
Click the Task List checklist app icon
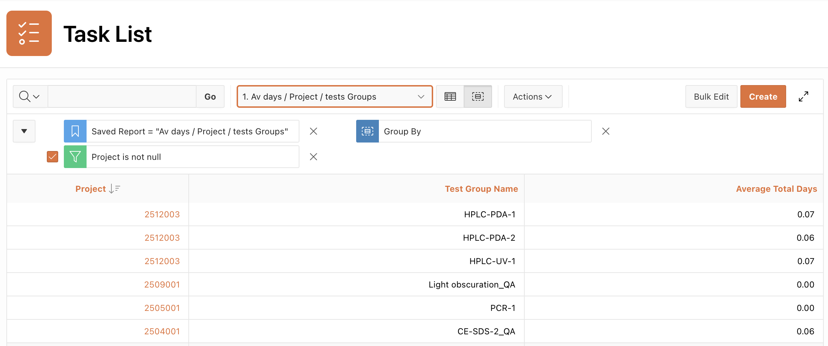click(x=29, y=33)
